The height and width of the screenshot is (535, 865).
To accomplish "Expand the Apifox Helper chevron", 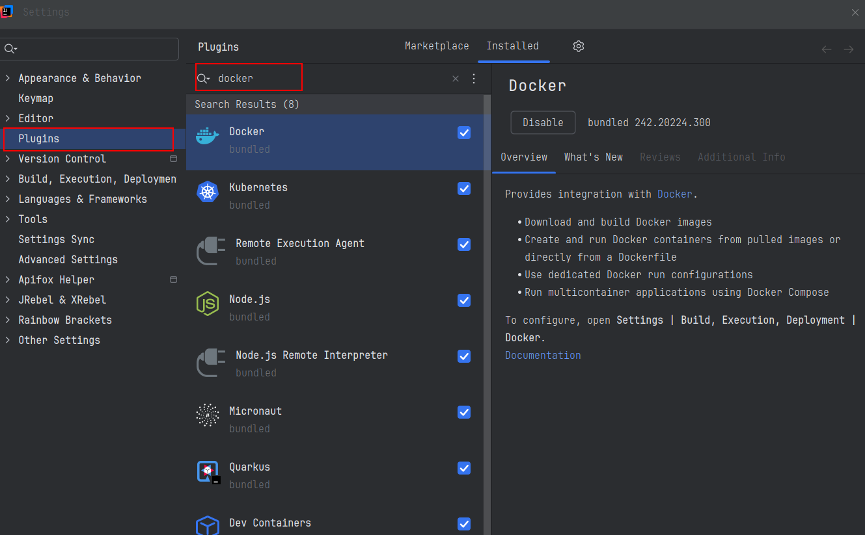I will pos(8,280).
